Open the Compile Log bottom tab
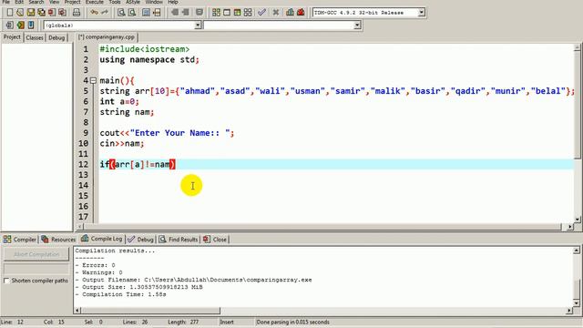Image resolution: width=583 pixels, height=328 pixels. 102,239
